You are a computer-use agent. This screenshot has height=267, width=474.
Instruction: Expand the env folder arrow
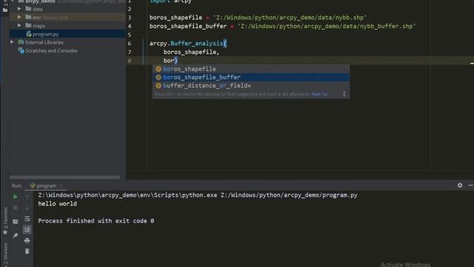tap(19, 17)
